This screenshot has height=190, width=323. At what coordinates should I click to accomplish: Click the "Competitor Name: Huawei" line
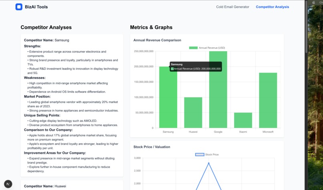click(x=45, y=186)
